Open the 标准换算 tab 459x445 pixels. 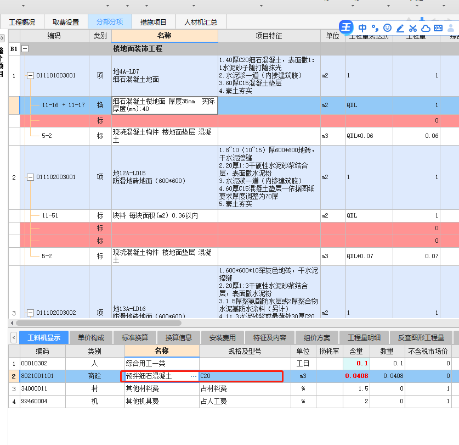point(135,338)
